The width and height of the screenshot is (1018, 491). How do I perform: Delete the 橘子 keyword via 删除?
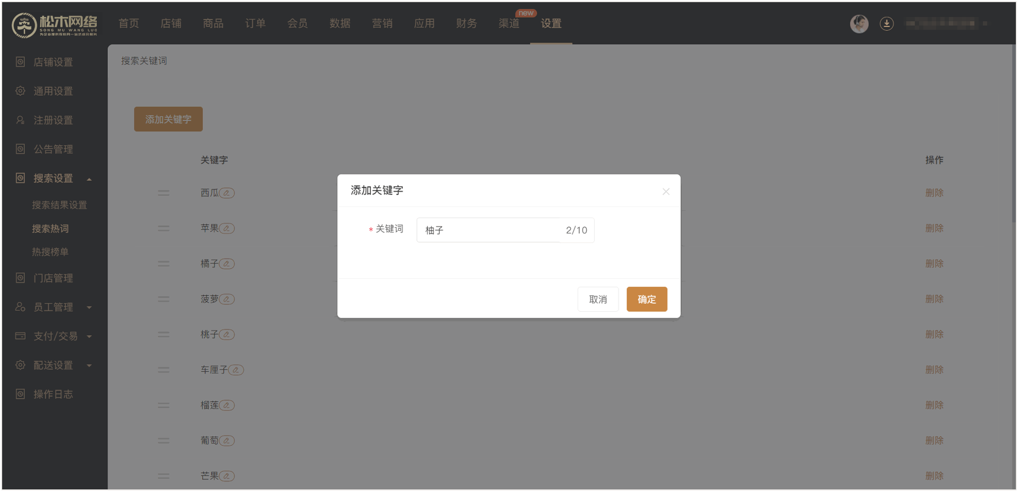click(934, 264)
